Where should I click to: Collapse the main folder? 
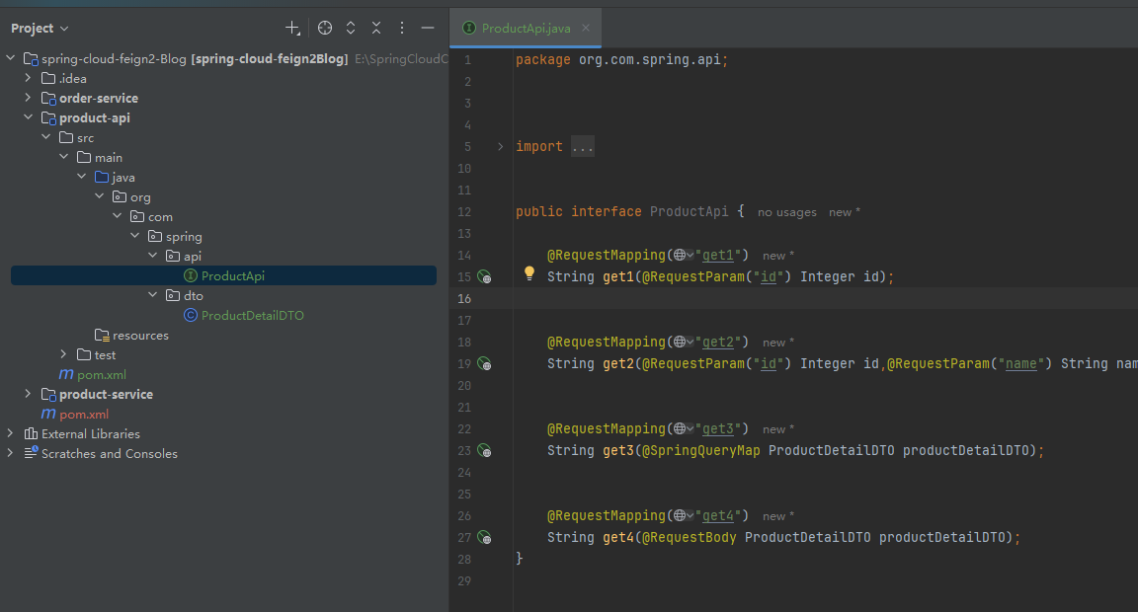[63, 157]
